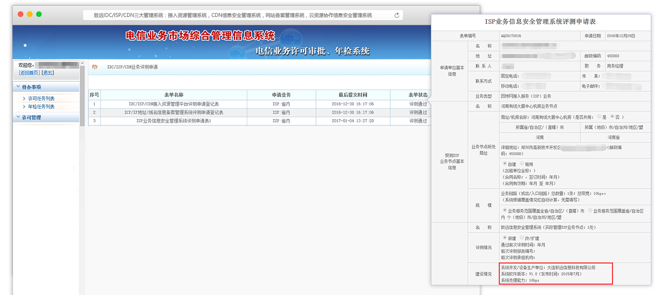Choose the 自建 radio option

[505, 164]
